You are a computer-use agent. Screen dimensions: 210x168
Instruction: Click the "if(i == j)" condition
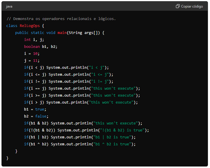tap(35, 88)
